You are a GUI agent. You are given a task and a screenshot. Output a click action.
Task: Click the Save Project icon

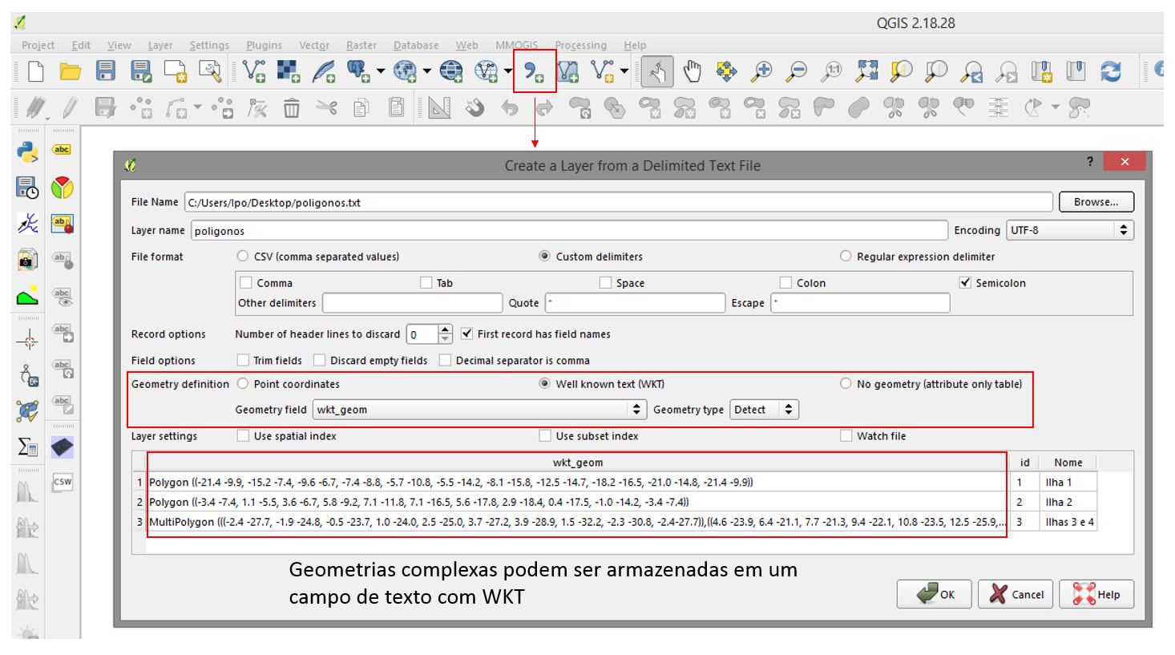[106, 71]
